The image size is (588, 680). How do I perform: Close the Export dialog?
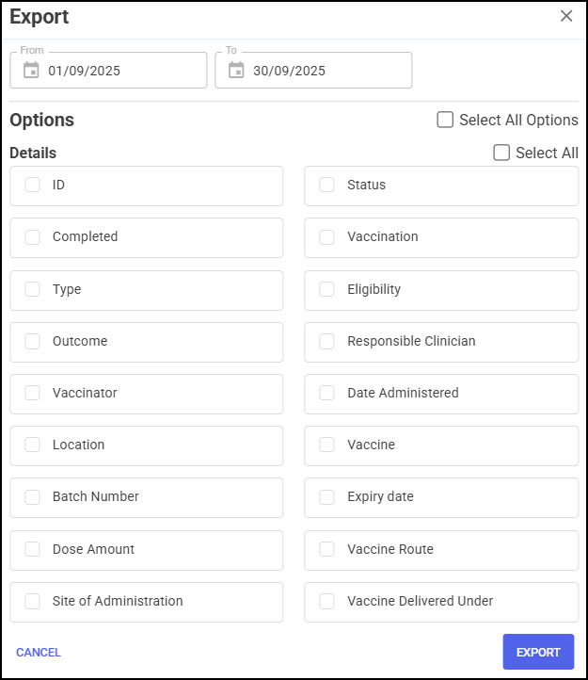[566, 16]
